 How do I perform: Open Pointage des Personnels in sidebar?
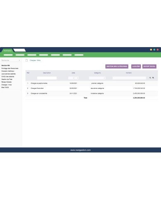point(10,68)
